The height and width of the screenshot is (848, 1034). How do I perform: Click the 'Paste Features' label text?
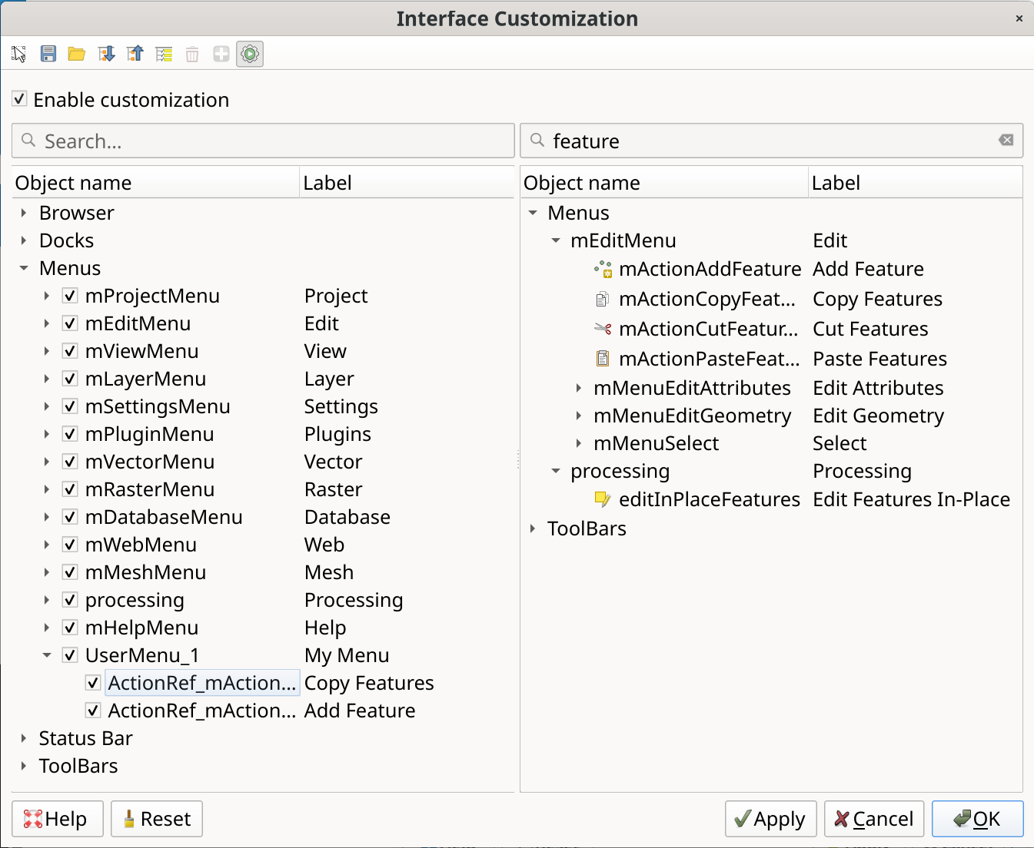pyautogui.click(x=879, y=359)
